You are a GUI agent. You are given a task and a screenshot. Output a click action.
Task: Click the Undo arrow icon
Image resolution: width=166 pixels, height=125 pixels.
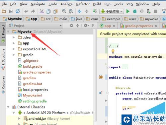pos(26,11)
